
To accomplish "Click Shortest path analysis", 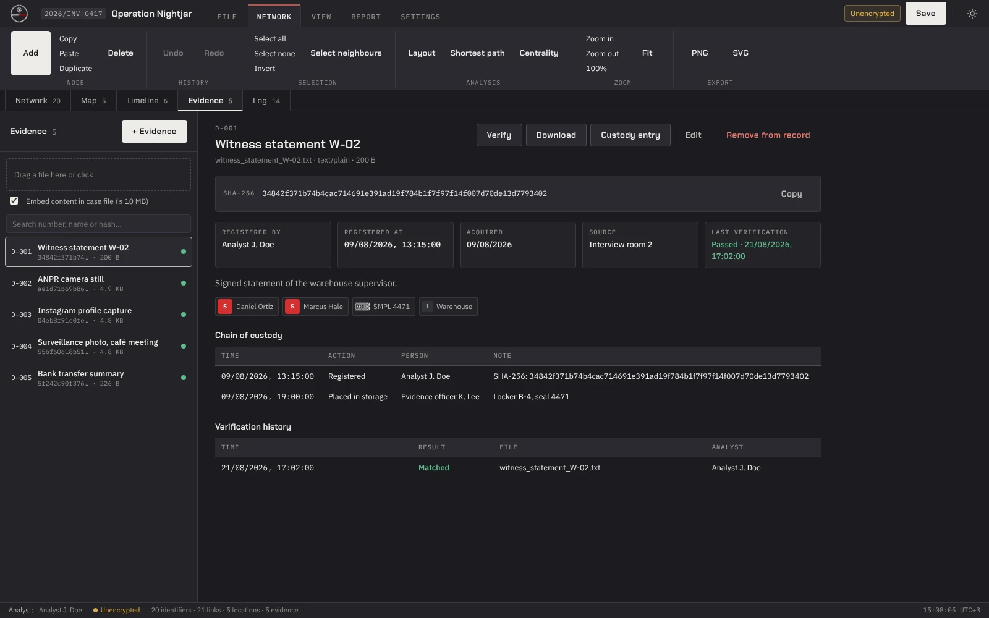I will (x=477, y=53).
